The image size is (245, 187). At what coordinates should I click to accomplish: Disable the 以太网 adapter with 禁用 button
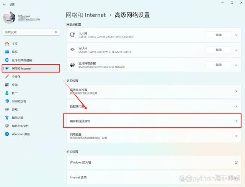(219, 35)
